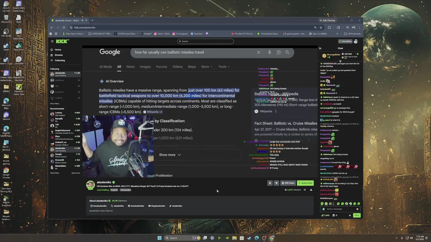
Task: Click the Send a message field
Action: pos(340,209)
